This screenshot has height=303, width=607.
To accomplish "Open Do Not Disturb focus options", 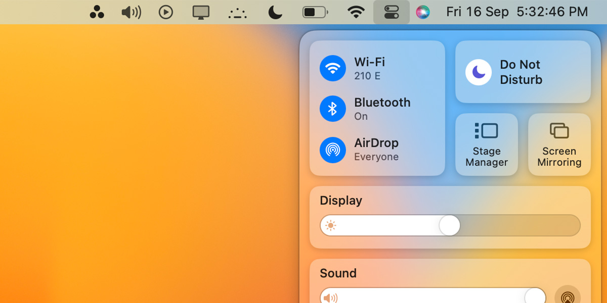I will [521, 72].
